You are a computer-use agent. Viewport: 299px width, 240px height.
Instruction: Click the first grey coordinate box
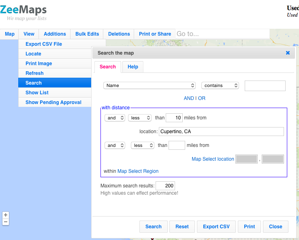click(x=247, y=159)
